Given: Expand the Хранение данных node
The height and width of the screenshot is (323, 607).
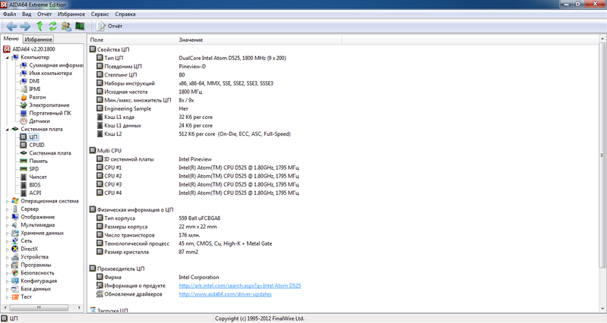Looking at the screenshot, I should click(8, 233).
